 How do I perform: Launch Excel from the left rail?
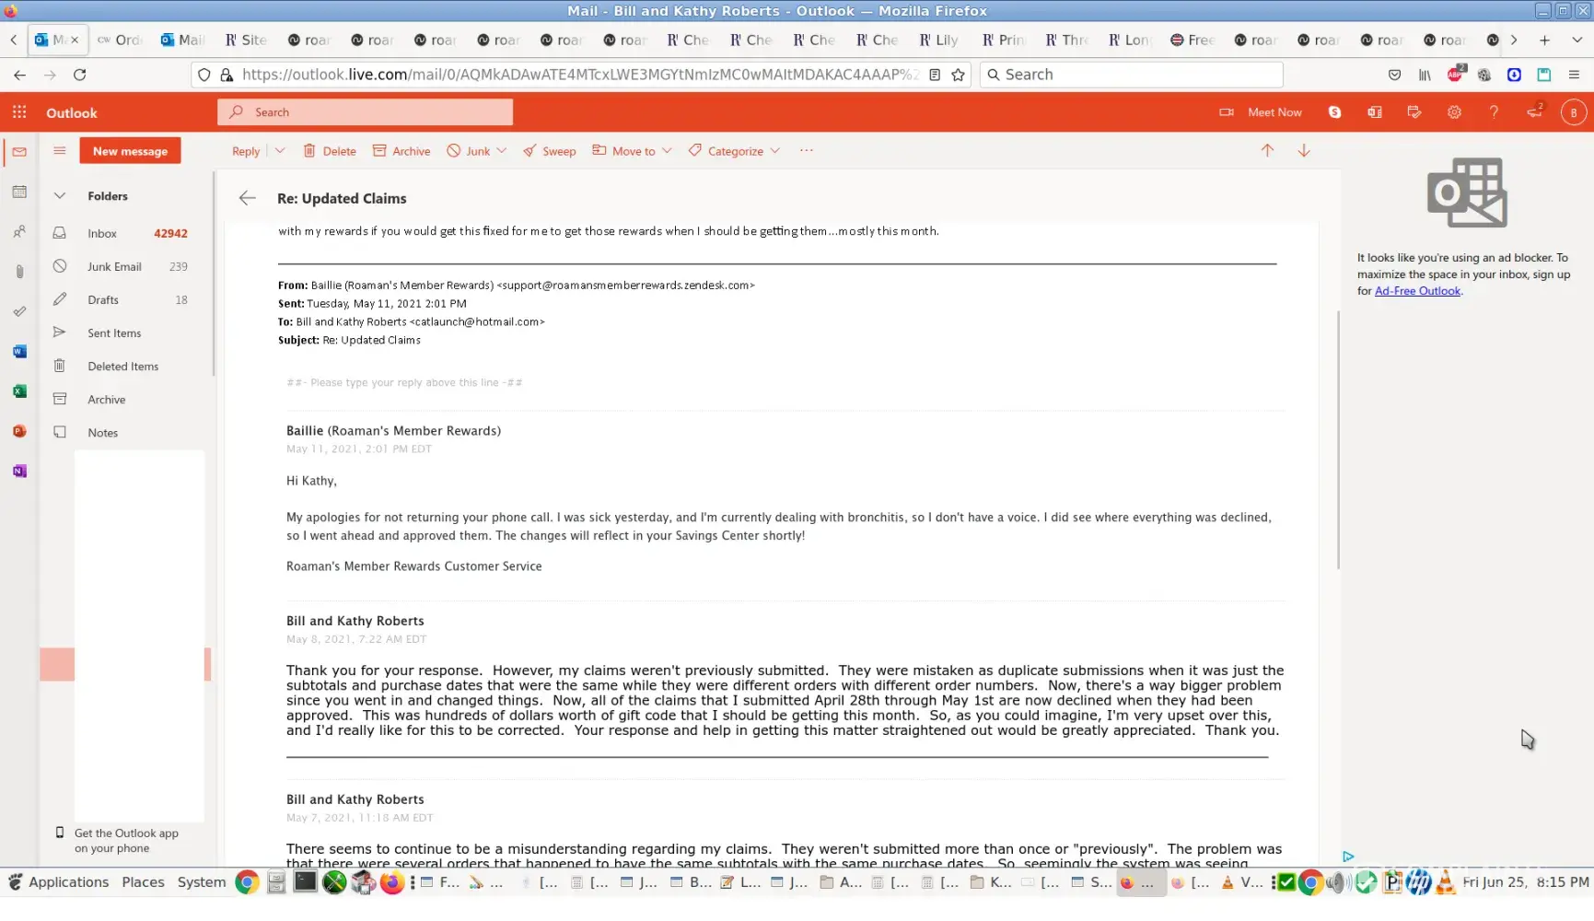(x=19, y=391)
